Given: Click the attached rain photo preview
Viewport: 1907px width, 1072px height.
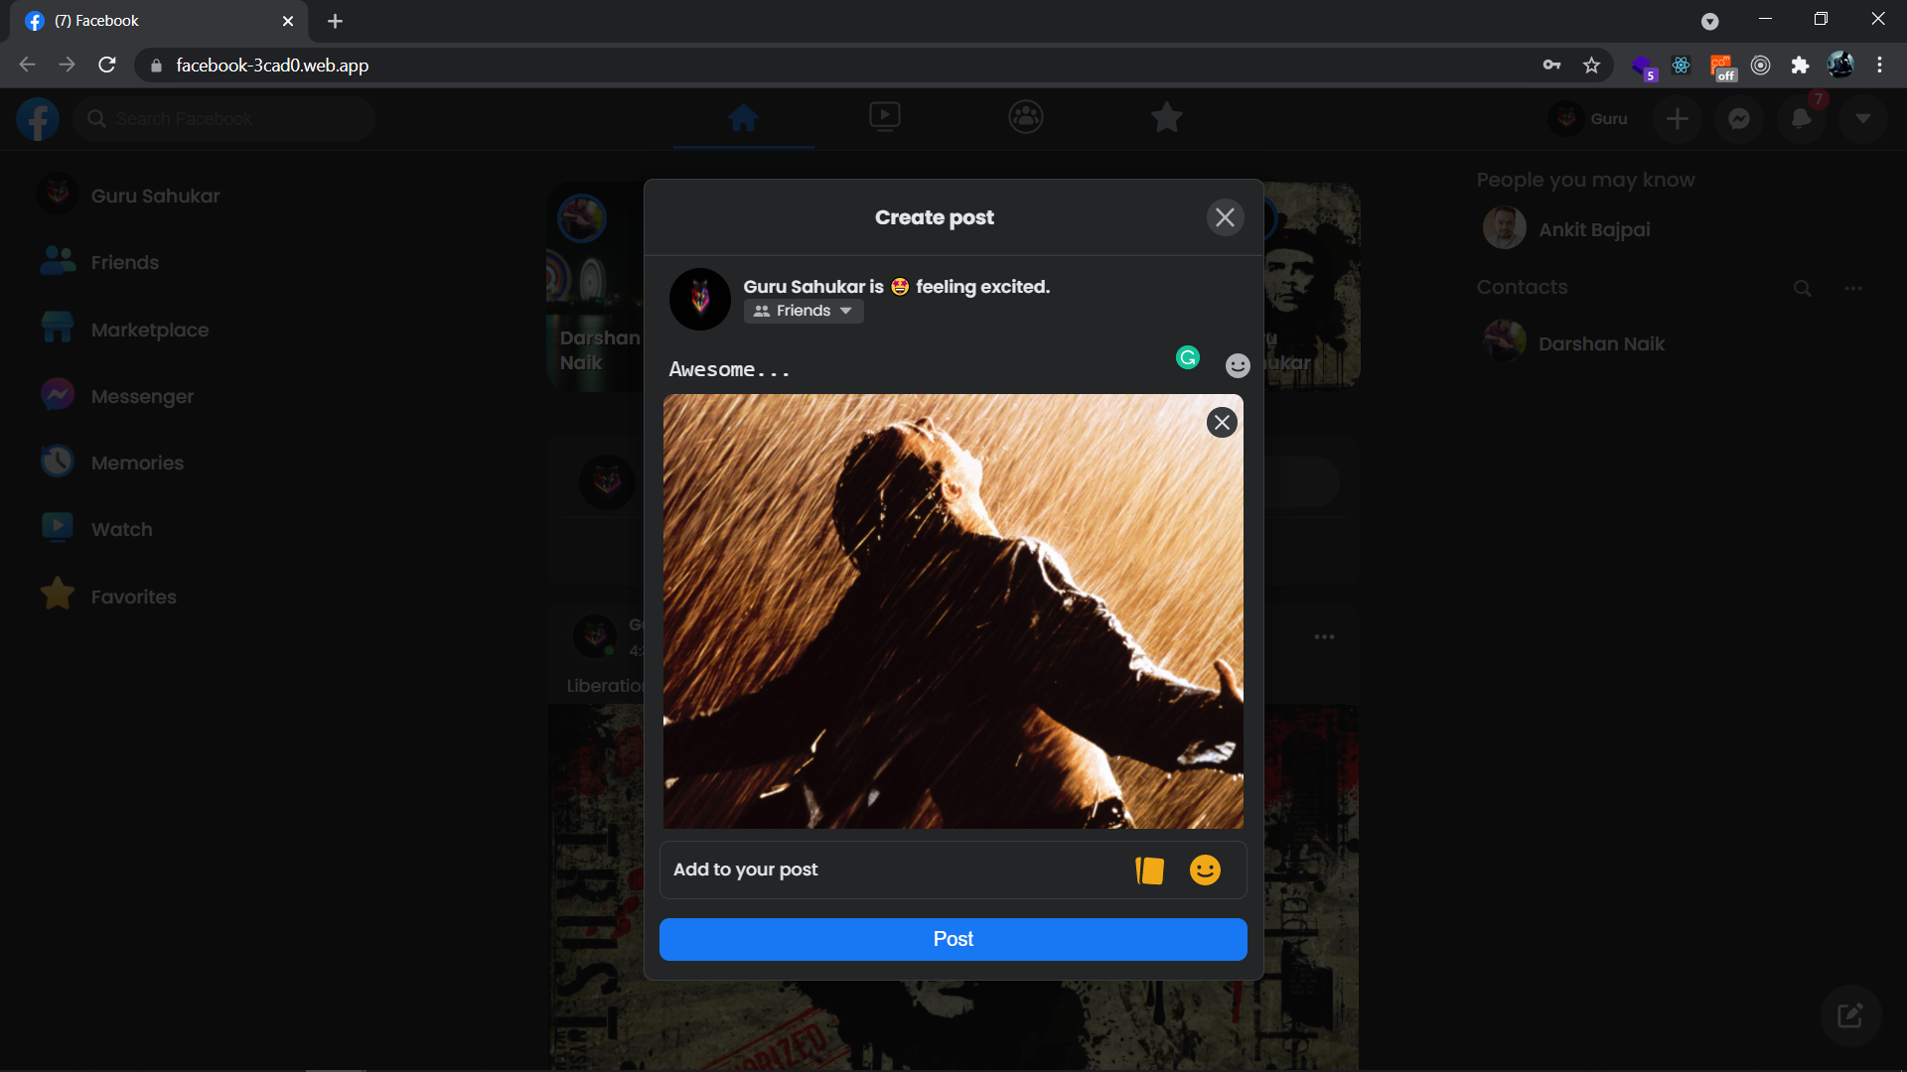Looking at the screenshot, I should [953, 611].
